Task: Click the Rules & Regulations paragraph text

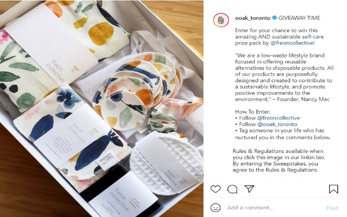Action: [278, 161]
